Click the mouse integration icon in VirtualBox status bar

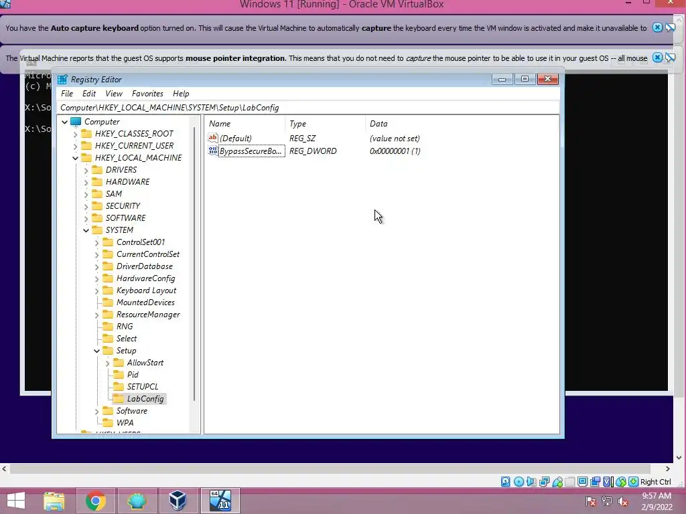pyautogui.click(x=620, y=482)
